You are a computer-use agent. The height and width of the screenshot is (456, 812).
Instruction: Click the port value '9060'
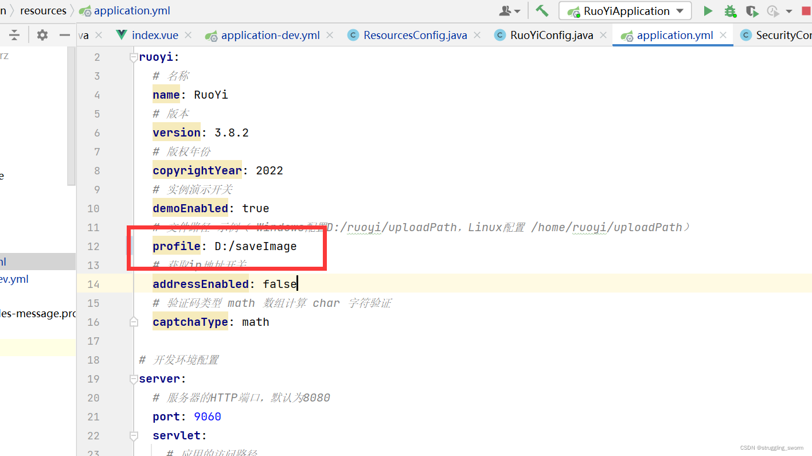click(208, 417)
